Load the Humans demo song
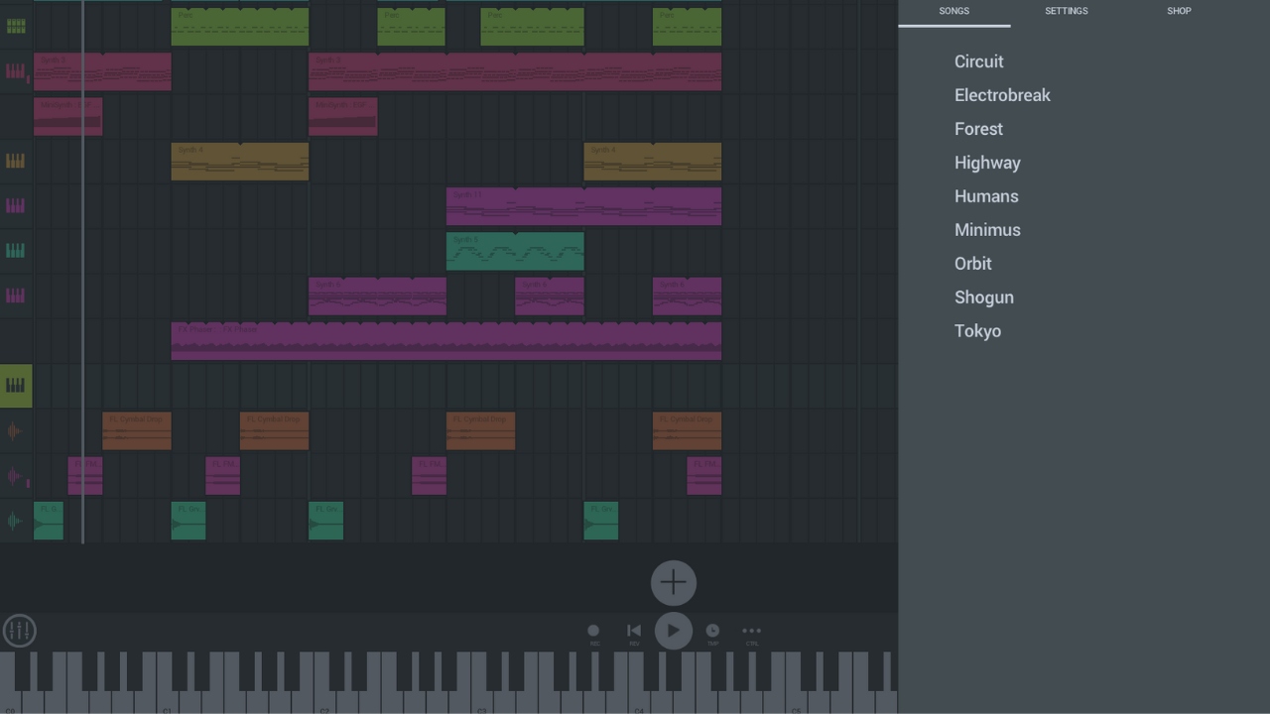Image resolution: width=1270 pixels, height=714 pixels. click(986, 196)
